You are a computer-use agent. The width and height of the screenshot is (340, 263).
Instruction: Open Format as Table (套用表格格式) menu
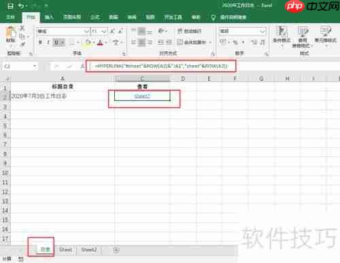(303, 37)
